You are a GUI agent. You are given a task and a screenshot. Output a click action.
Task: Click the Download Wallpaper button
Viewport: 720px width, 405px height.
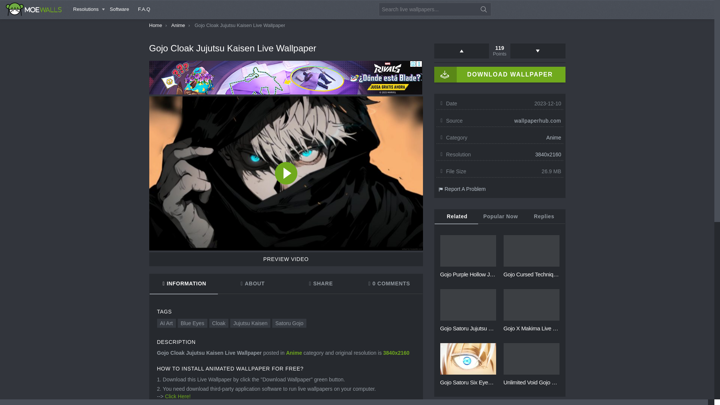[500, 75]
